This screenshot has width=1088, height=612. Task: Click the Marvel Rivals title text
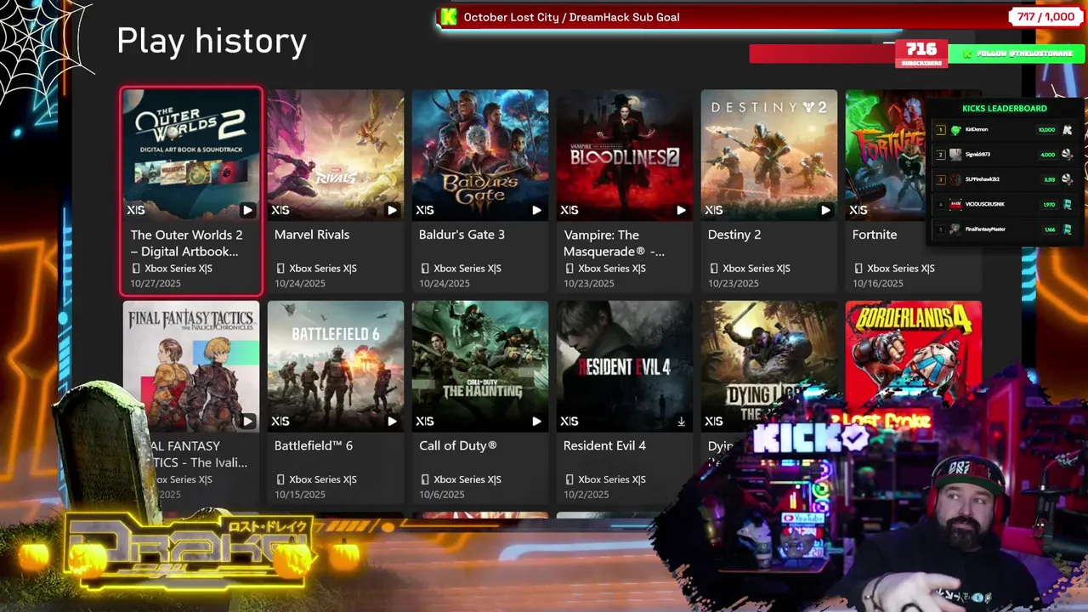pyautogui.click(x=312, y=235)
